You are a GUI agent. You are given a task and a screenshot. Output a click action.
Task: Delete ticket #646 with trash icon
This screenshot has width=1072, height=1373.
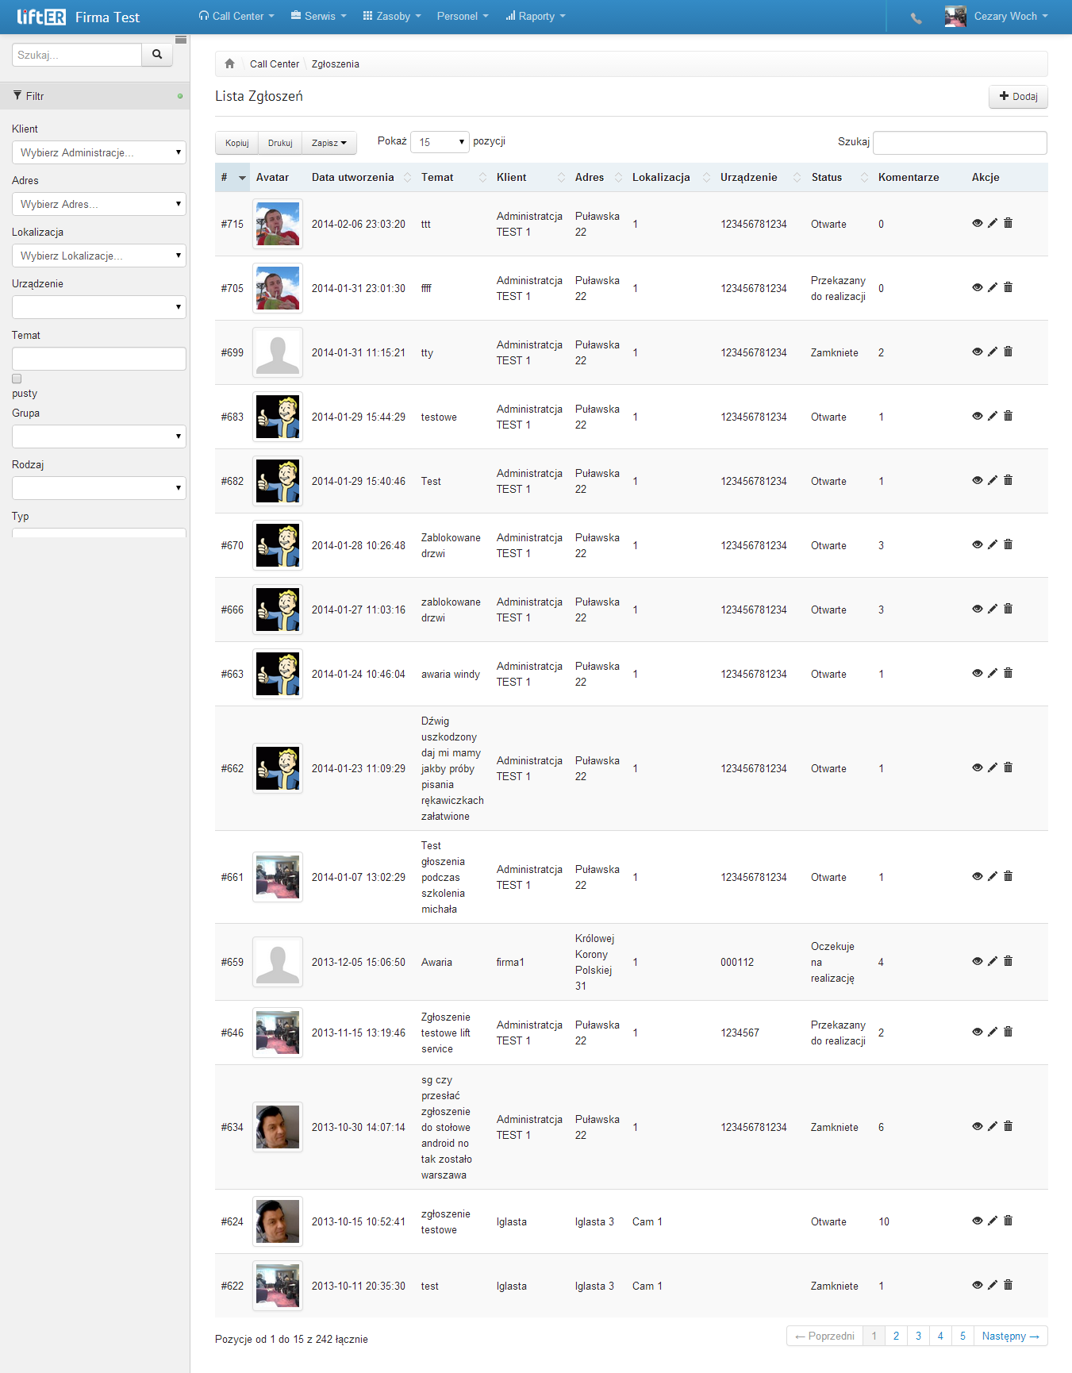1008,1032
